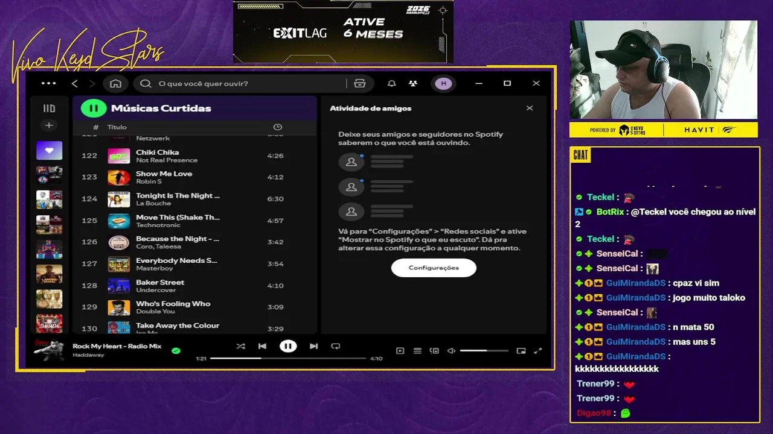The height and width of the screenshot is (434, 773).
Task: Open the Liked Songs heart playlist
Action: 49,150
